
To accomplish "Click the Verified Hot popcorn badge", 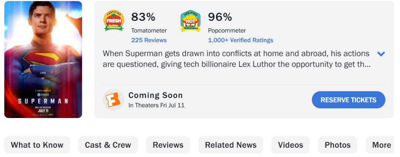I will point(191,21).
